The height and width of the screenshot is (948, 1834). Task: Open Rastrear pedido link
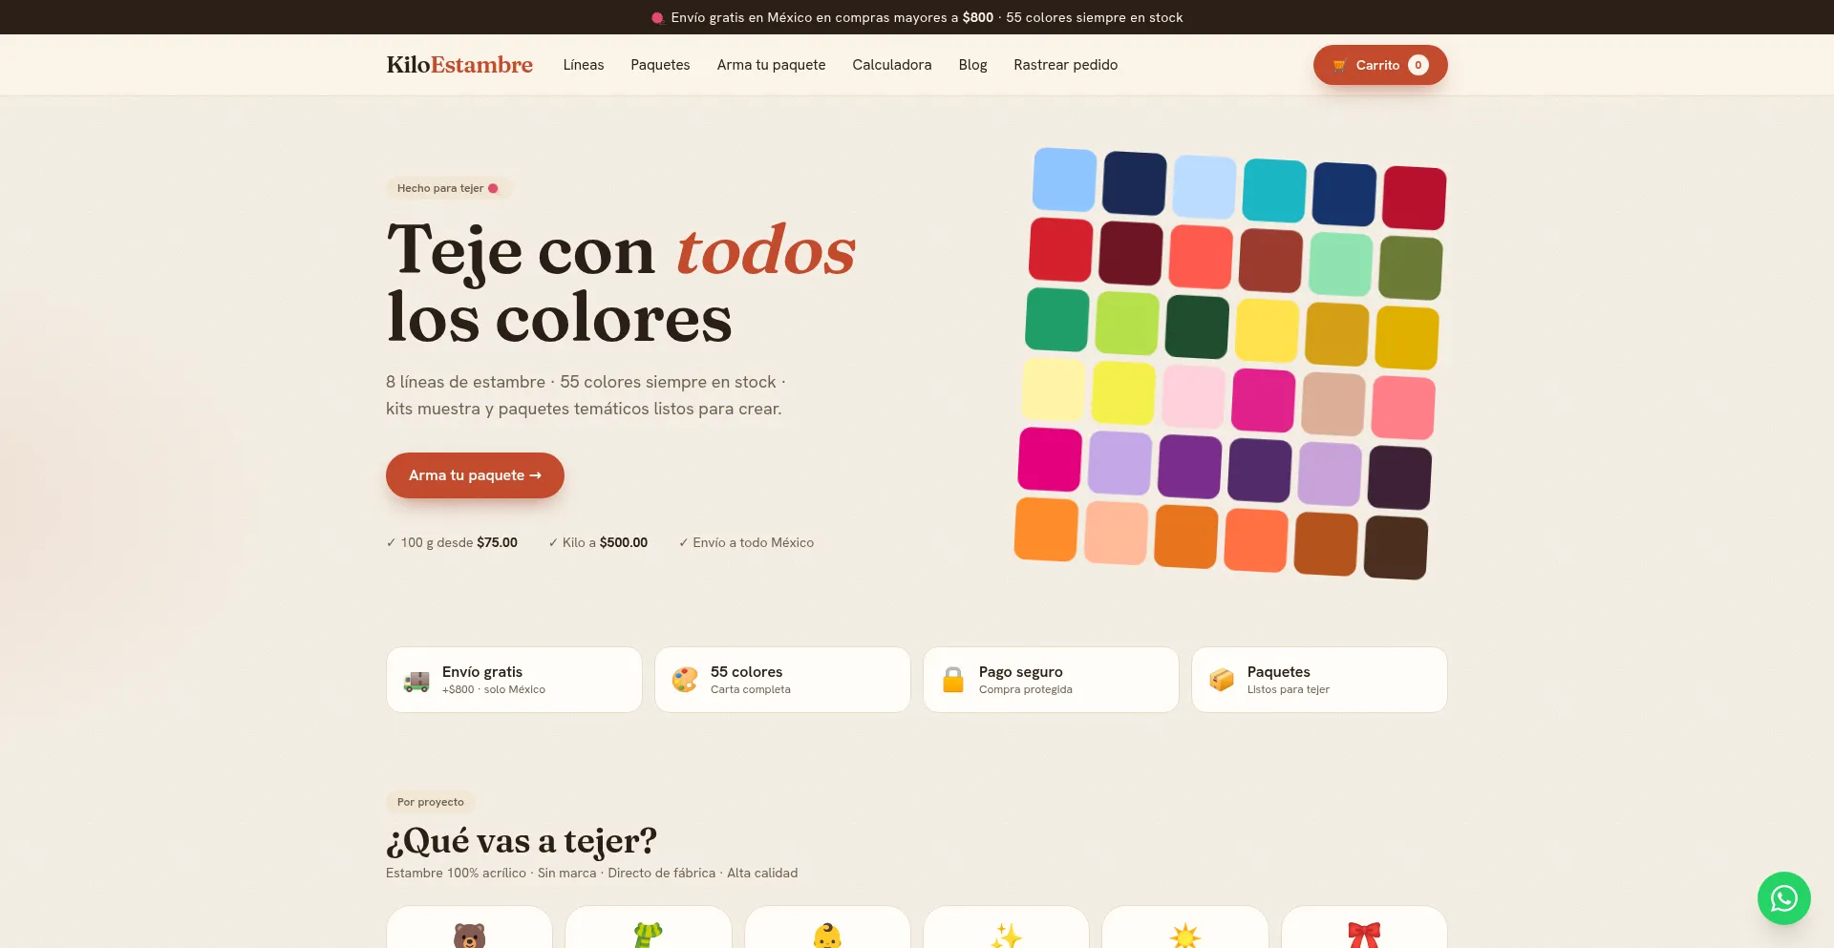click(x=1065, y=65)
